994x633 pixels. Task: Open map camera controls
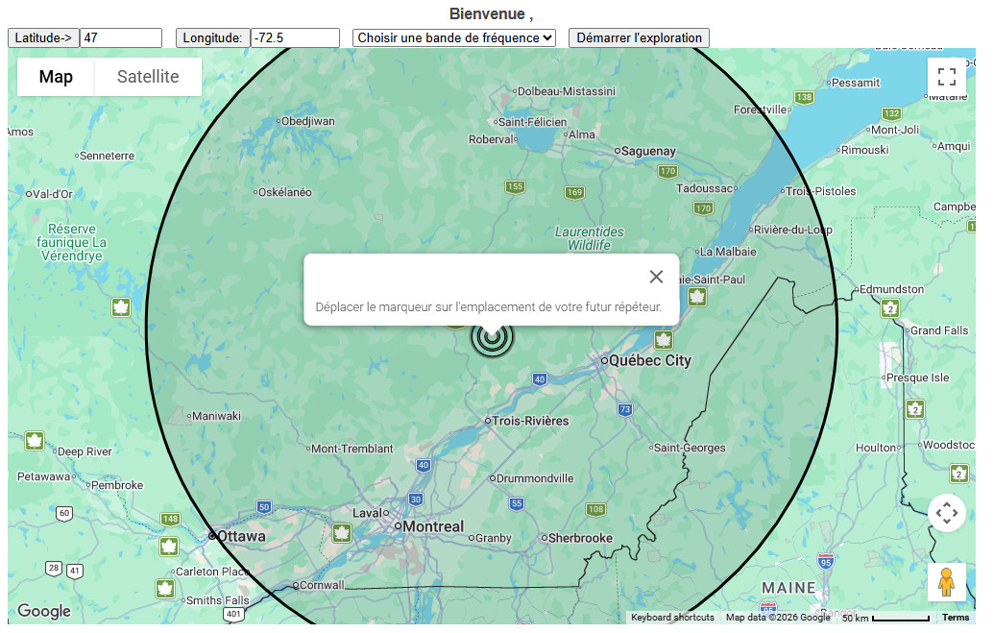[x=946, y=513]
